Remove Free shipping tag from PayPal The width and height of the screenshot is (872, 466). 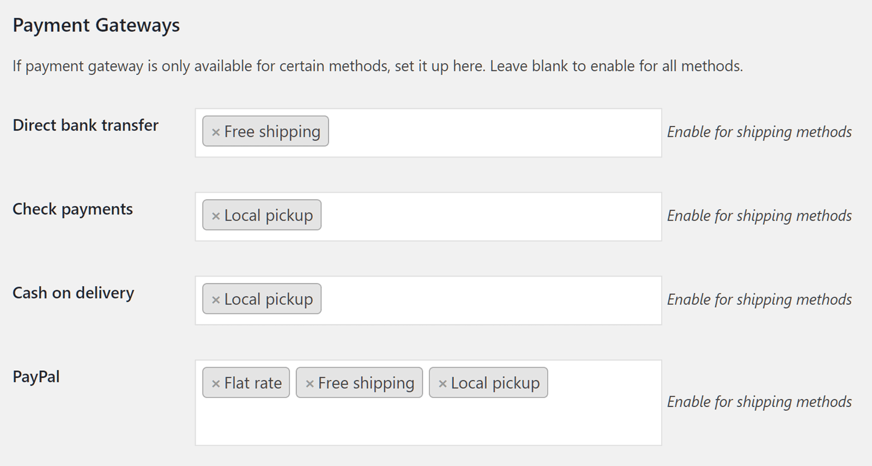coord(310,384)
